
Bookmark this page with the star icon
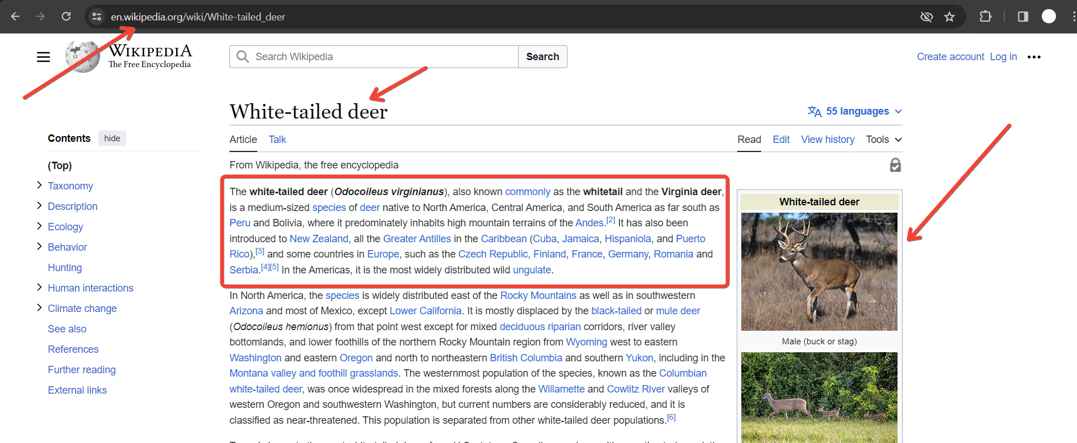[x=949, y=16]
